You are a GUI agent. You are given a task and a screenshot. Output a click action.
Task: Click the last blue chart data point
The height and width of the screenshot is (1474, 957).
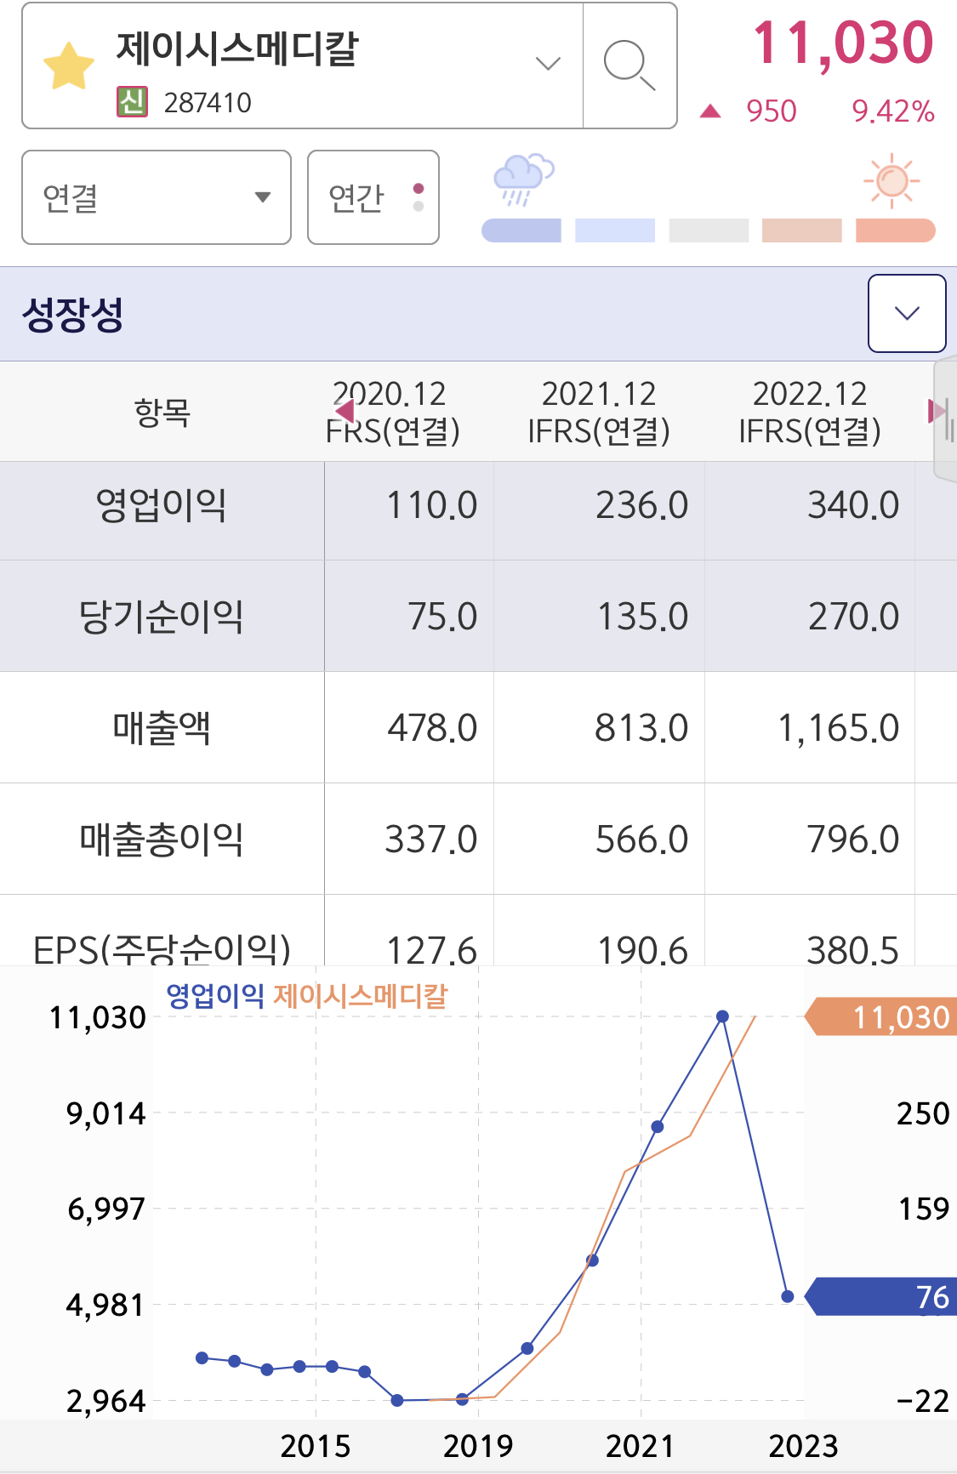787,1296
